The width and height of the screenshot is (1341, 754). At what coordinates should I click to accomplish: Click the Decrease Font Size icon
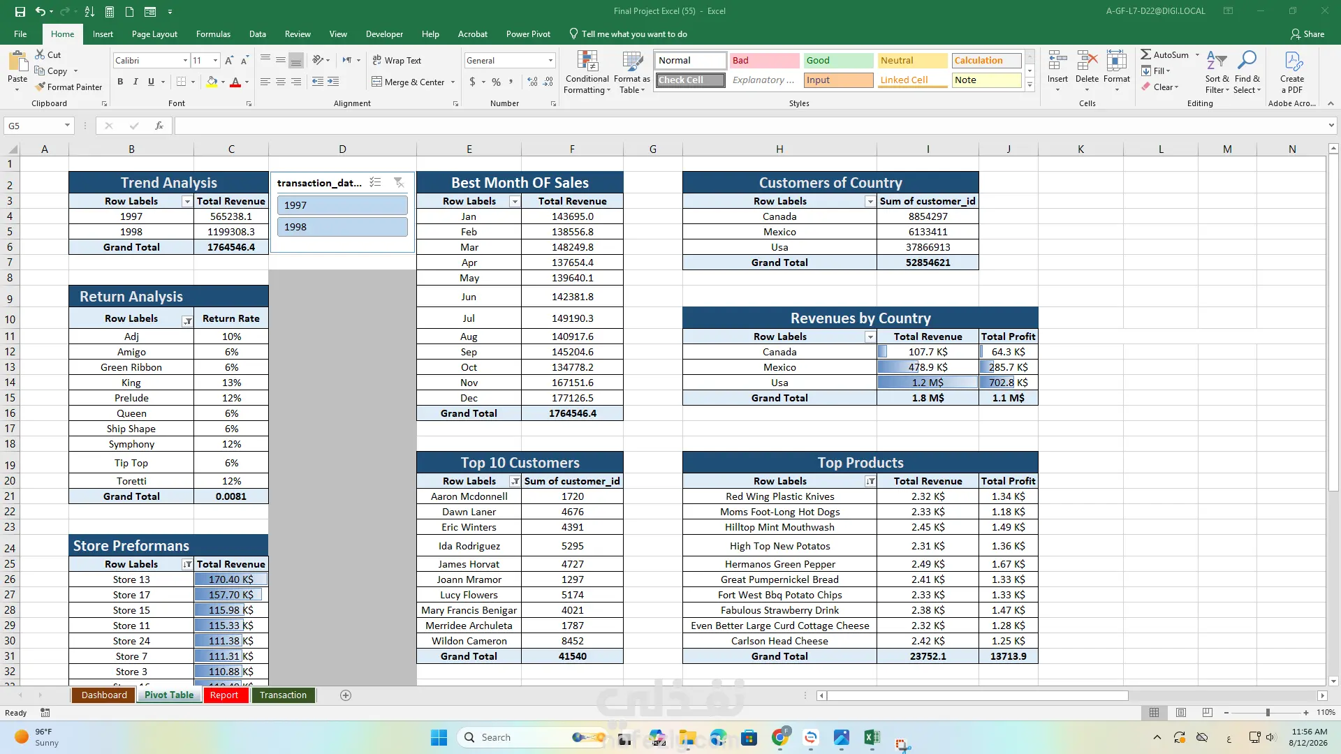pos(245,61)
